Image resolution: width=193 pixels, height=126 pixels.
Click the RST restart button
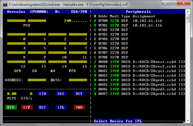click(x=79, y=94)
